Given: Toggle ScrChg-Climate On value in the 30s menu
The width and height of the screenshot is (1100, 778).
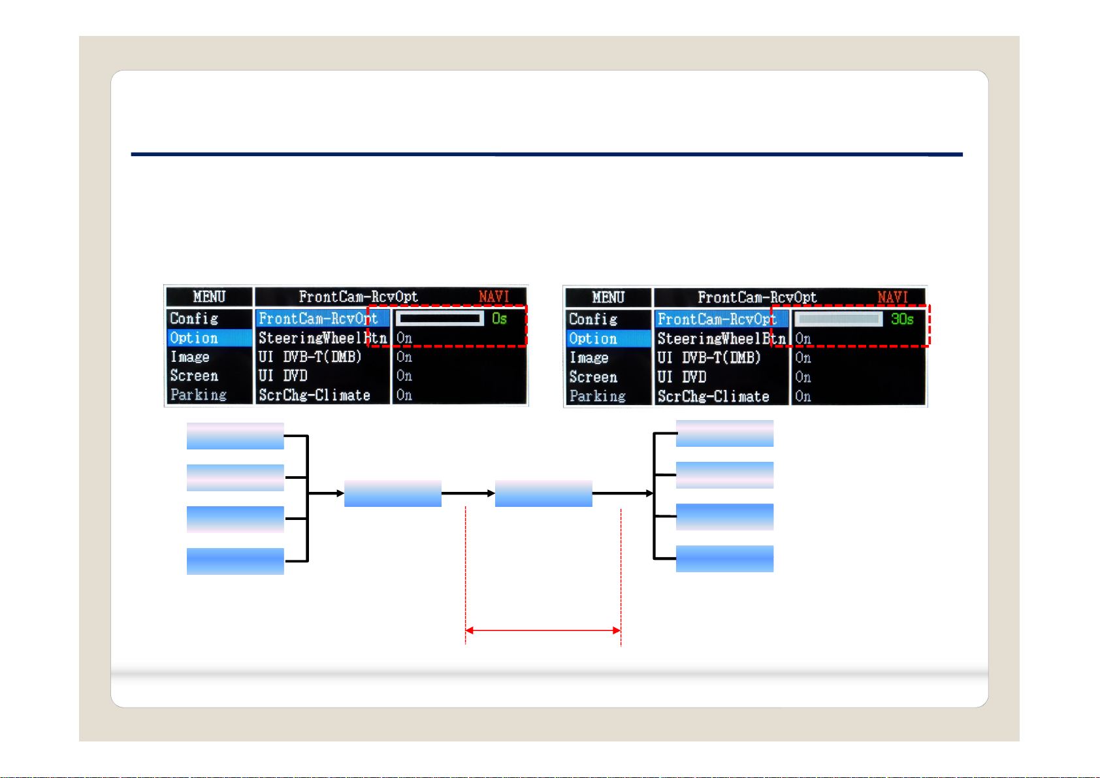Looking at the screenshot, I should [x=803, y=397].
